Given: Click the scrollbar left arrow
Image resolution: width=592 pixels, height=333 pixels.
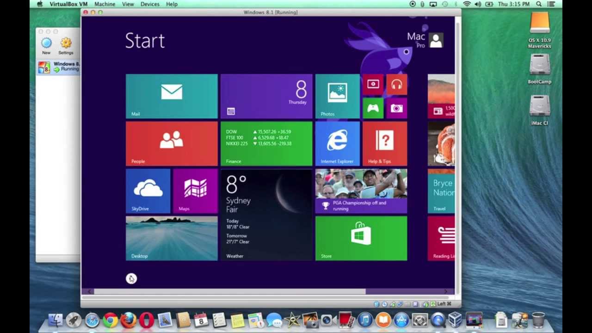Looking at the screenshot, I should 90,291.
